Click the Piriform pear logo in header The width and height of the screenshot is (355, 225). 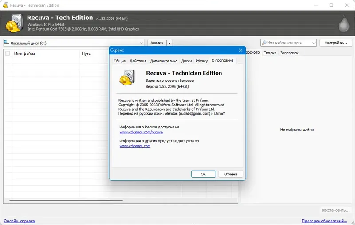[343, 24]
